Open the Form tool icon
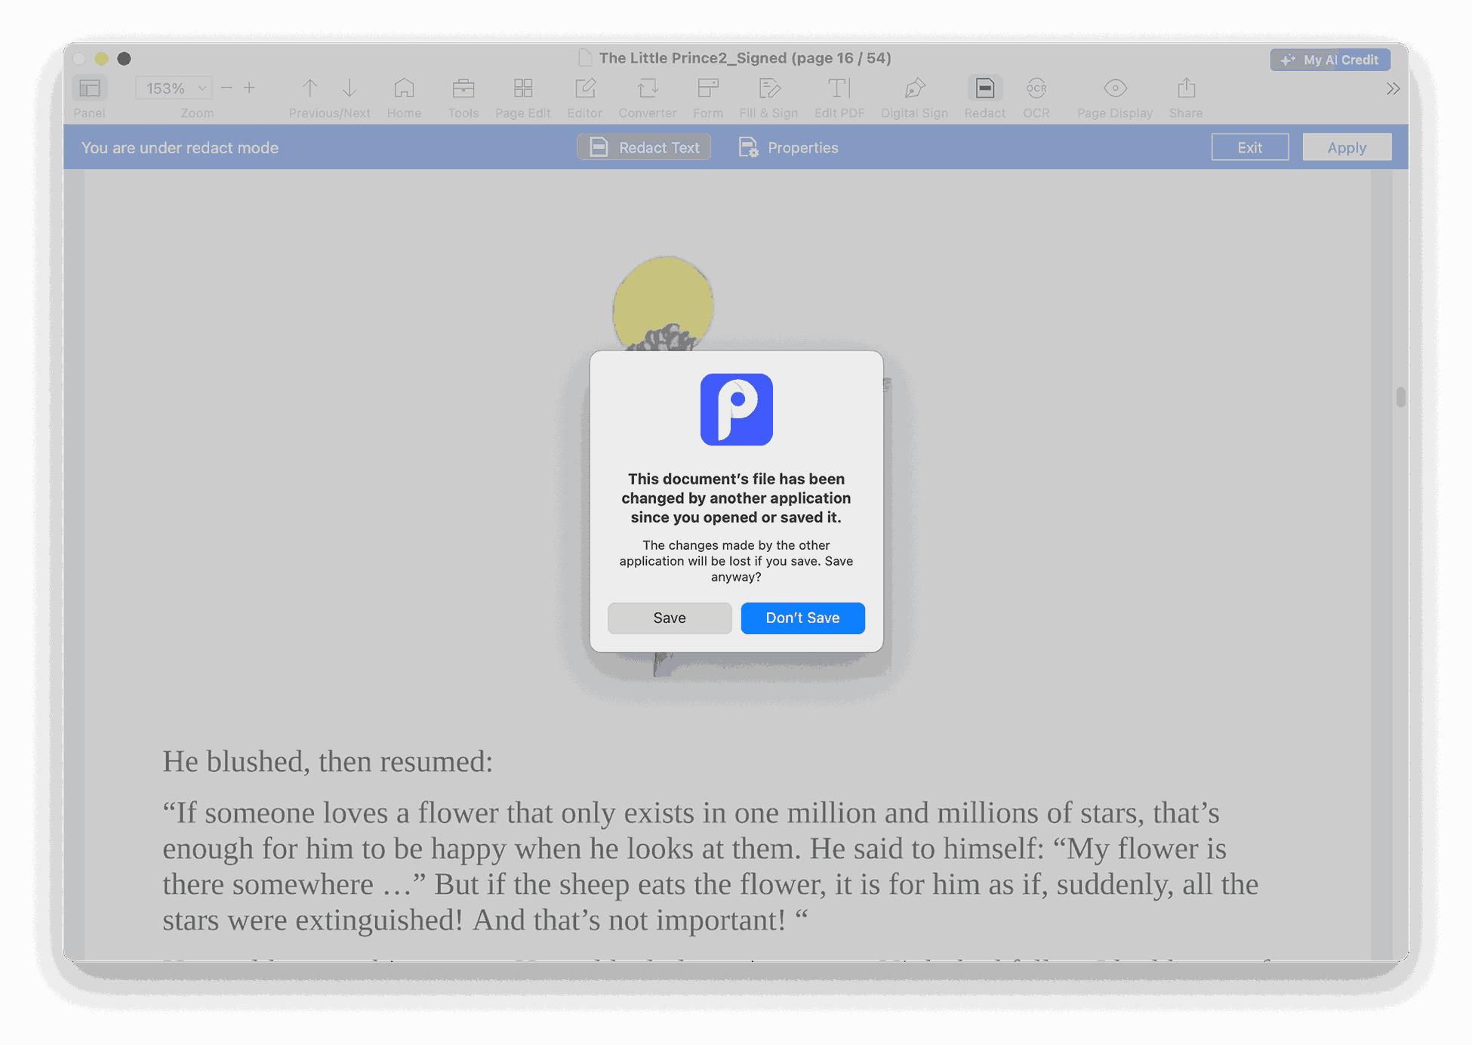Image resolution: width=1472 pixels, height=1045 pixels. pos(707,88)
